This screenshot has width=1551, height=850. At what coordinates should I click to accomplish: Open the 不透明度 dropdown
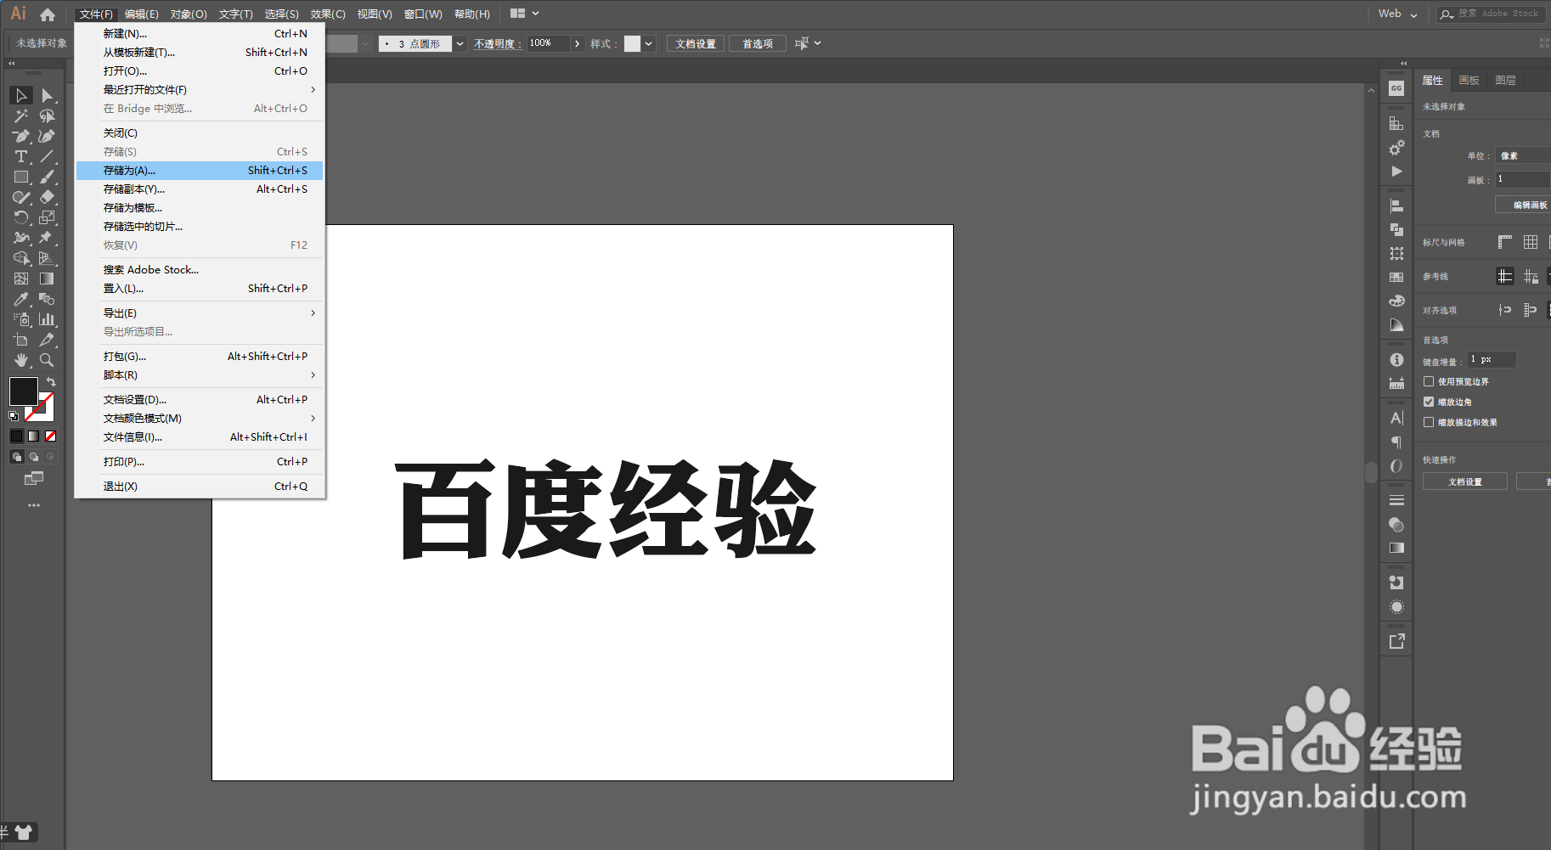pos(577,43)
